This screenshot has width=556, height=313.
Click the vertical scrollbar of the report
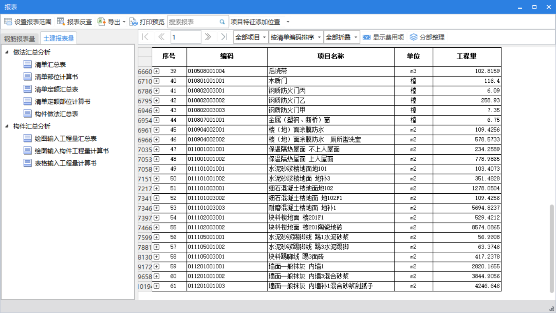point(551,248)
